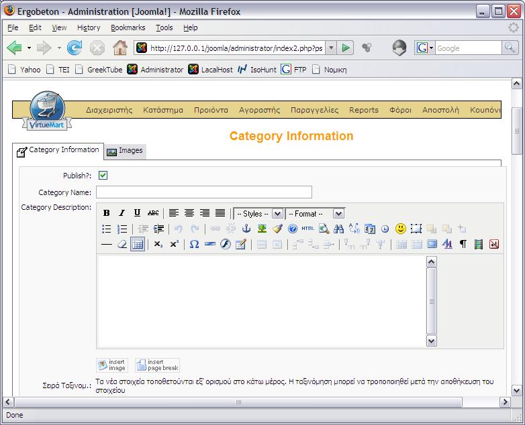Click the Category Name input field
Viewport: 525px width, 425px height.
204,192
